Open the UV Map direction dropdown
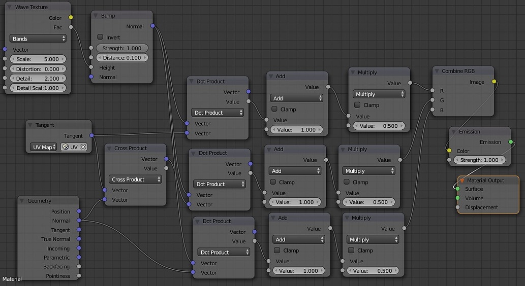Viewport: 525px width, 286px height. point(44,147)
